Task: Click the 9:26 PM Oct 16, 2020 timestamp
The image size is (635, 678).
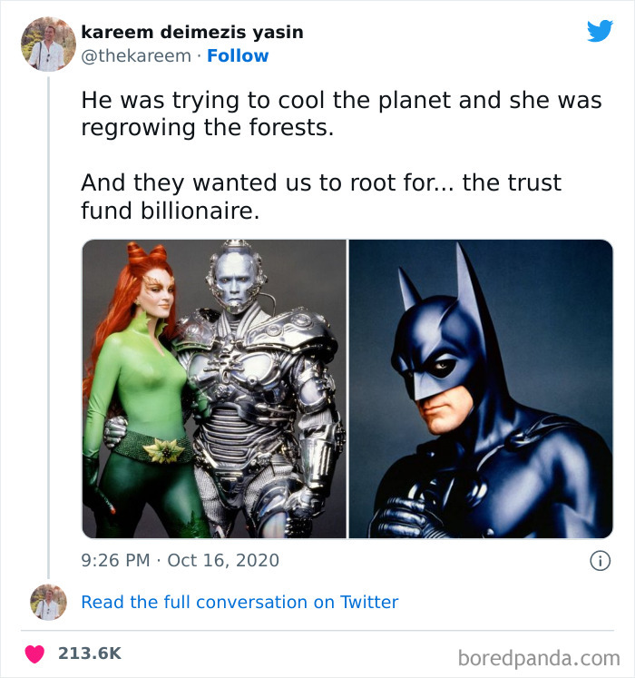Action: (x=181, y=561)
